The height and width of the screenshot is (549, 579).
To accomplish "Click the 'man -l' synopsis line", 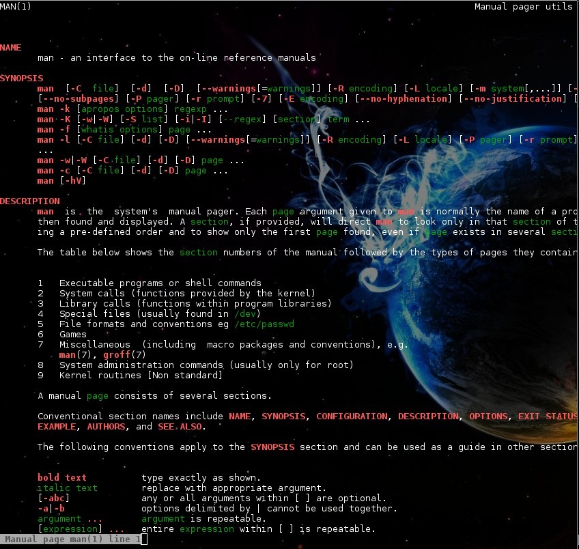I will 307,140.
